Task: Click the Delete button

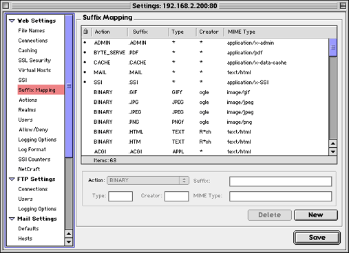Action: tap(270, 215)
